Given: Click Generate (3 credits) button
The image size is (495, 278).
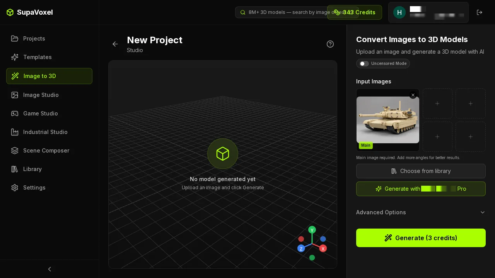Looking at the screenshot, I should coord(421,238).
